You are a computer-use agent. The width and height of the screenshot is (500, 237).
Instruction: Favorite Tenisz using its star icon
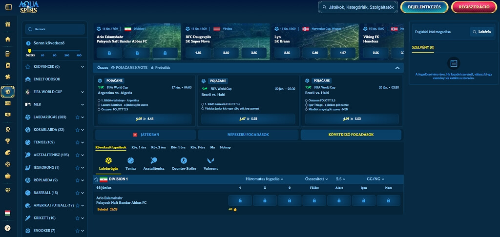pos(78,142)
